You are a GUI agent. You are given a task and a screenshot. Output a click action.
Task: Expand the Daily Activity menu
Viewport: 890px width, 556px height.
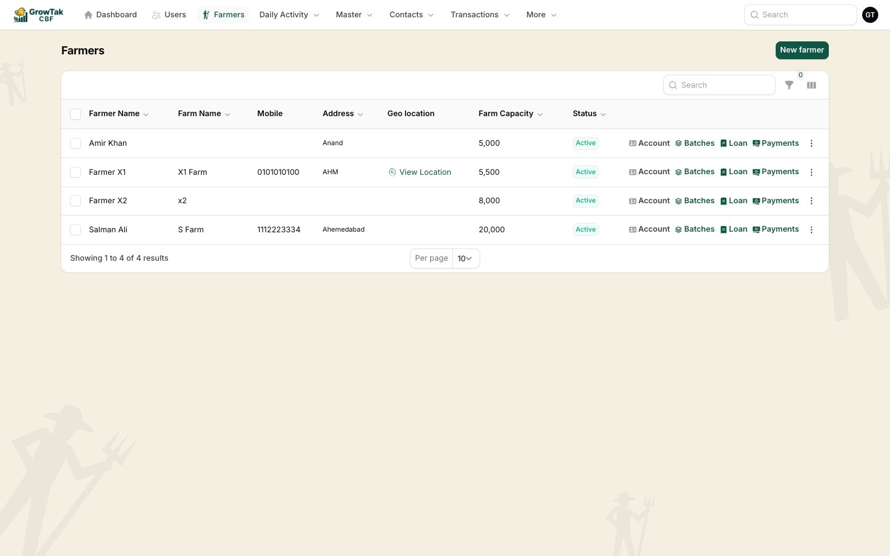click(x=289, y=15)
